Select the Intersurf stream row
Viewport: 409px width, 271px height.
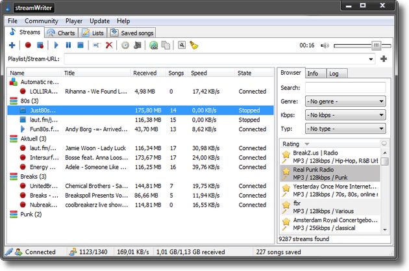click(141, 158)
